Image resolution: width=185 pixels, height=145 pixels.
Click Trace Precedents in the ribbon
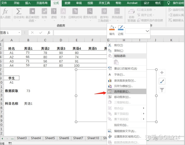[176, 10]
